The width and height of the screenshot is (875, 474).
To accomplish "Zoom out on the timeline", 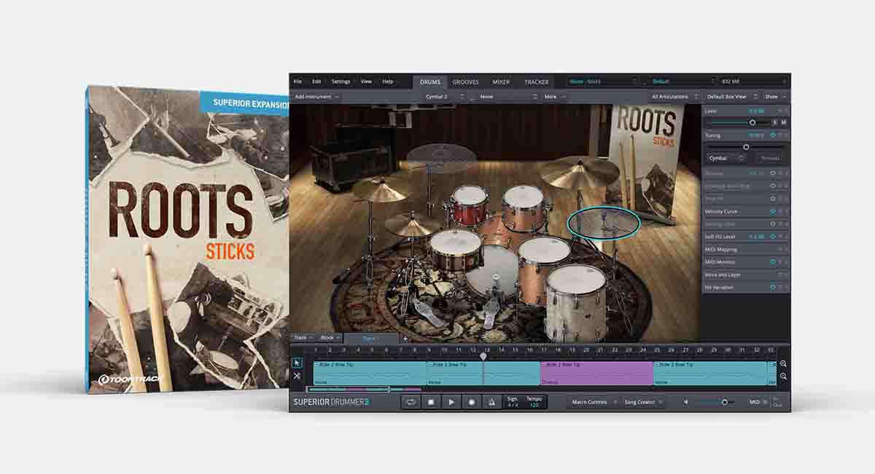I will (783, 376).
